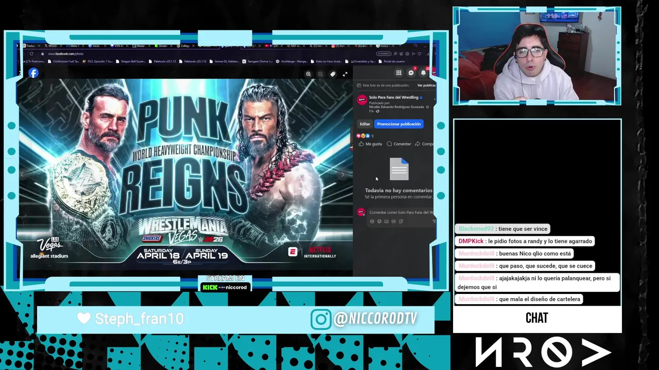This screenshot has height=370, width=659.
Task: Open the Ochikobore Fruit bookmark
Action: (63, 61)
